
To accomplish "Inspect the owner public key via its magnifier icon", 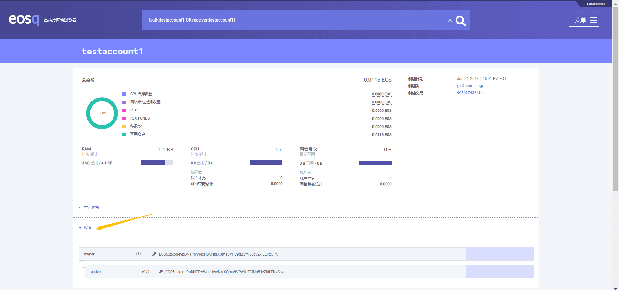I will pyautogui.click(x=276, y=254).
